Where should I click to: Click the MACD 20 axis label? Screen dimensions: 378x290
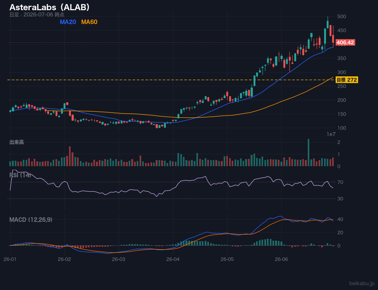[340, 233]
